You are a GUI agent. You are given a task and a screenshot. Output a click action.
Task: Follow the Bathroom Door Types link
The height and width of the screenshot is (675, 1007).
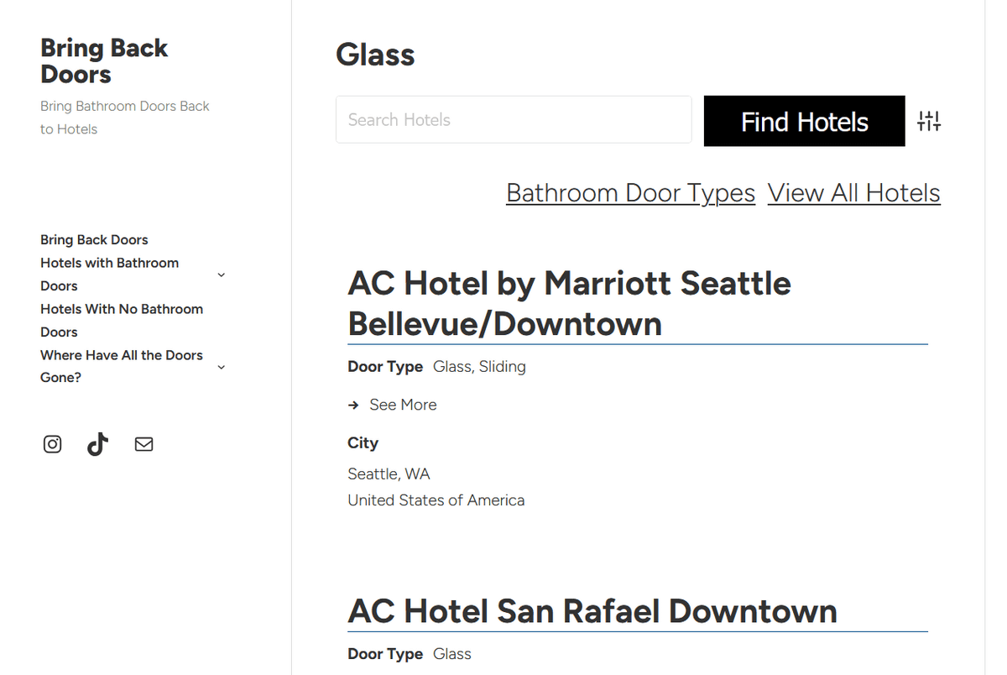630,193
